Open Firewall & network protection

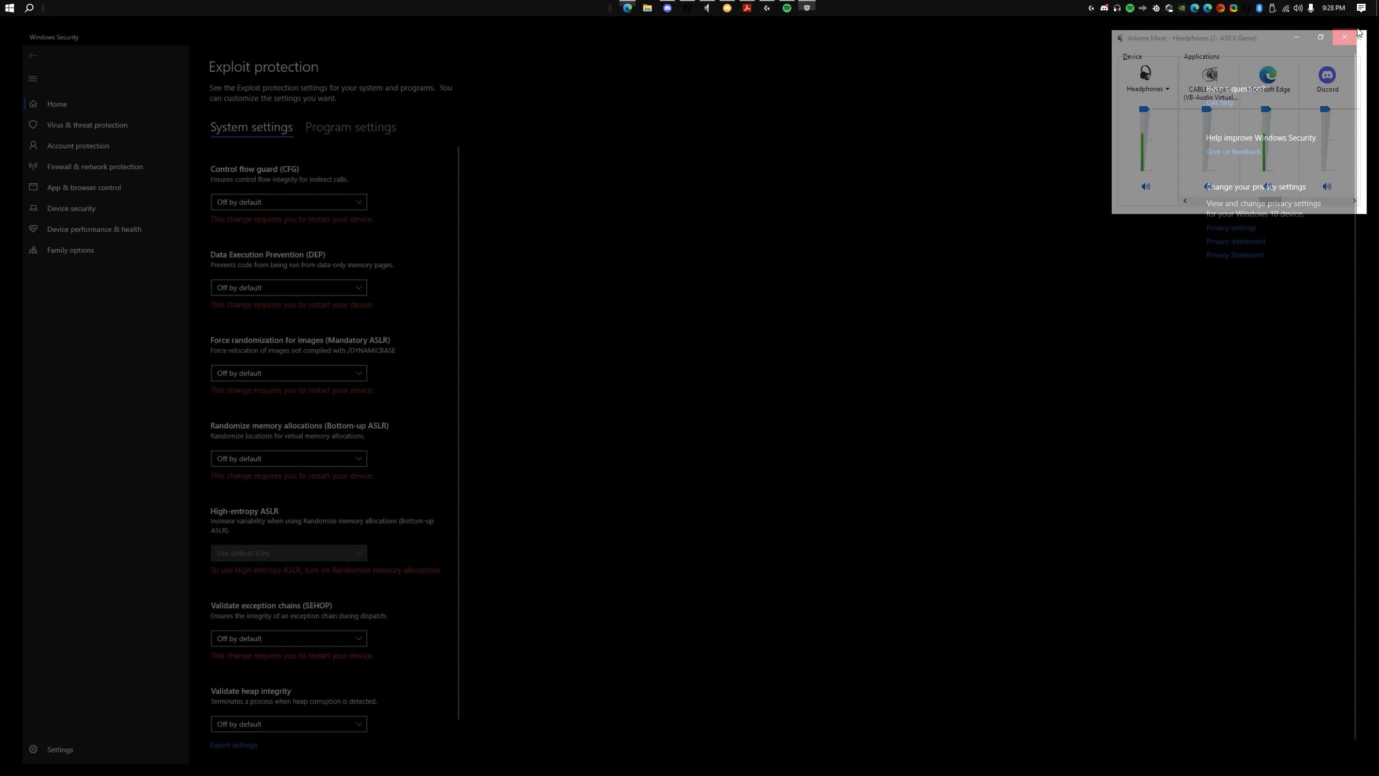coord(95,167)
